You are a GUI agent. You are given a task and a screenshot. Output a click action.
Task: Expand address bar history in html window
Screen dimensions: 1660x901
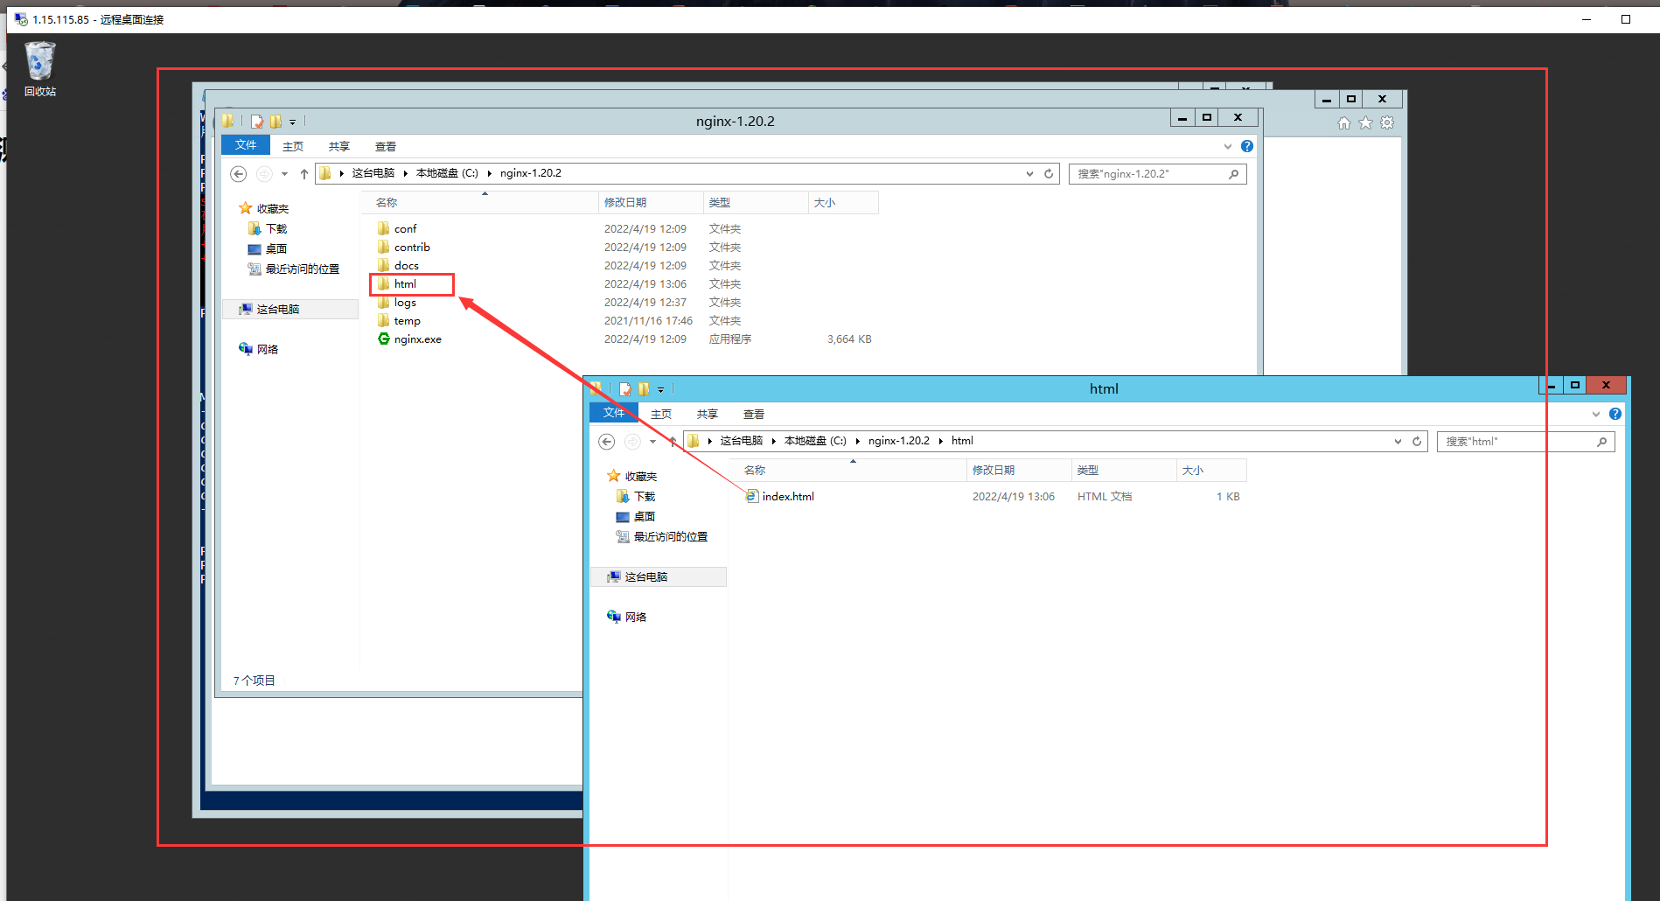[x=1398, y=441]
